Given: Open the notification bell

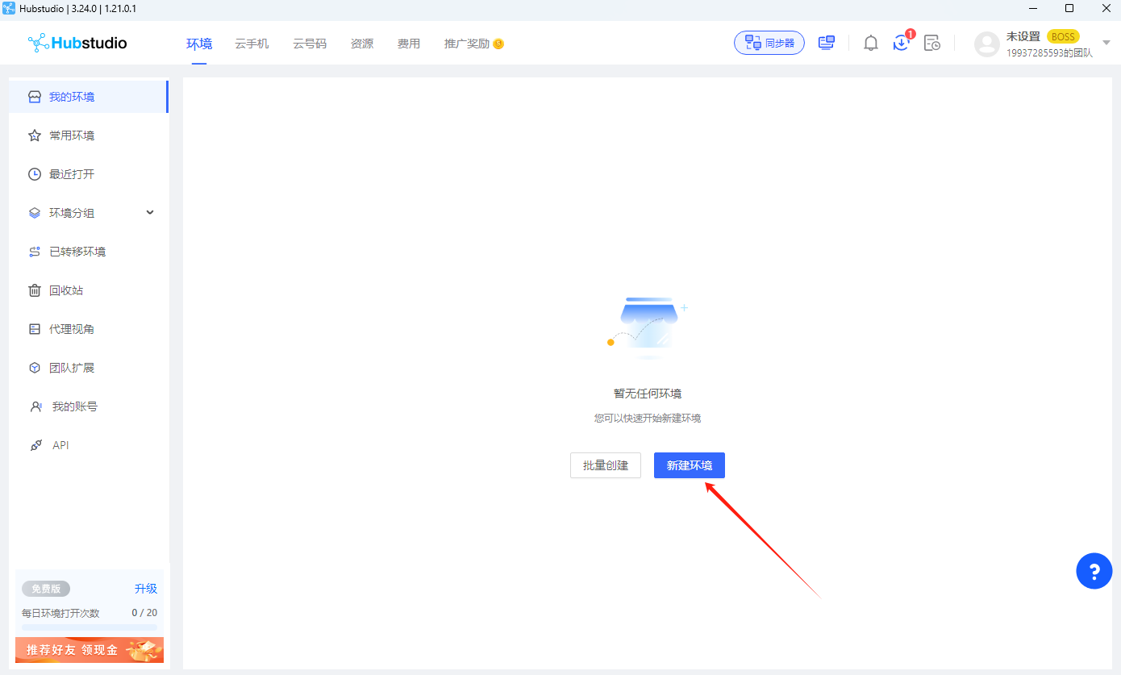Looking at the screenshot, I should click(871, 44).
